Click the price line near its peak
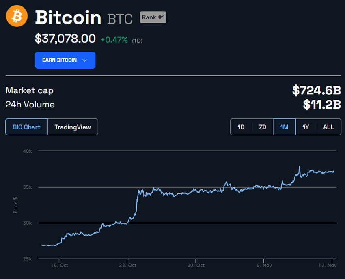This screenshot has width=345, height=279. [299, 166]
